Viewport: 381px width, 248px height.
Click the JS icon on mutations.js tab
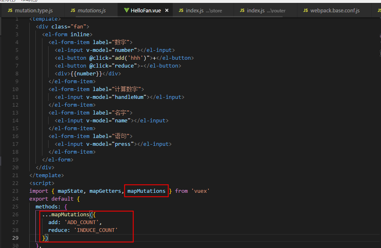(72, 10)
